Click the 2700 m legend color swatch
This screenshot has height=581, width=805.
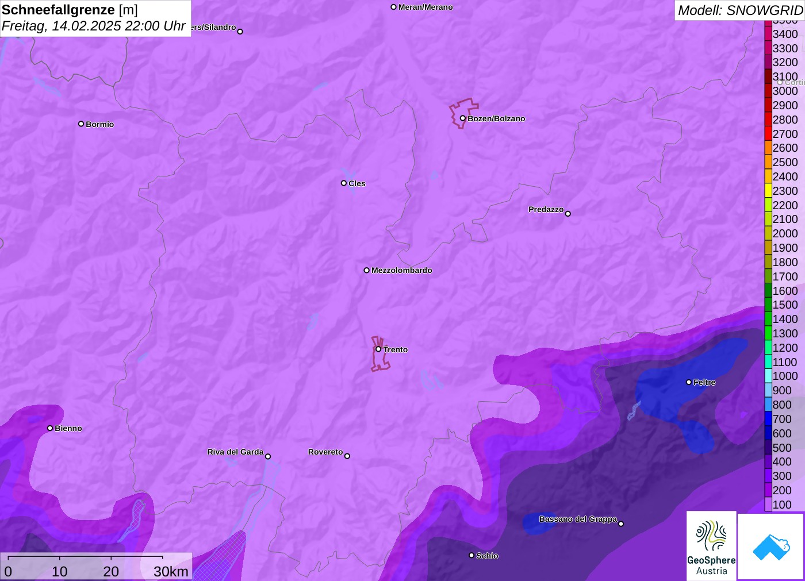(768, 134)
